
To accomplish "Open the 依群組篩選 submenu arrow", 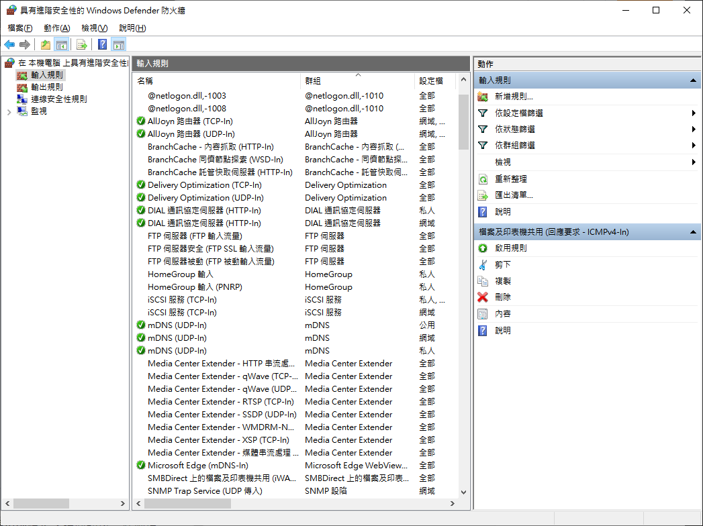I will click(x=694, y=145).
